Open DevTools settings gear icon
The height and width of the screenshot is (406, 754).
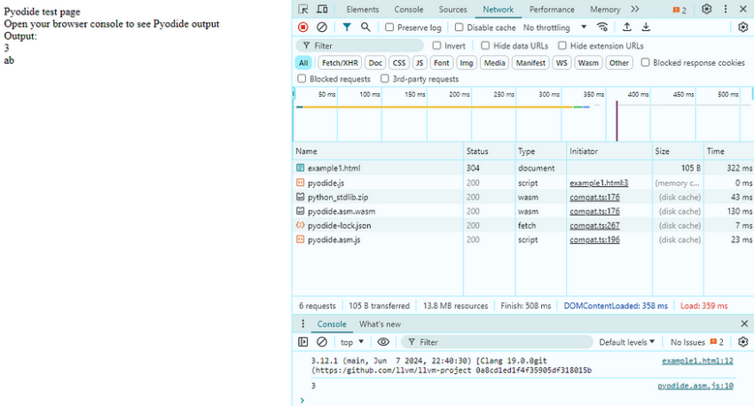click(706, 9)
